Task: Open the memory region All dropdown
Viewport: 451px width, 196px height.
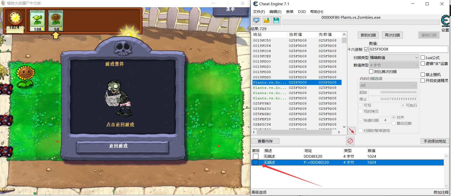Action: (388, 85)
